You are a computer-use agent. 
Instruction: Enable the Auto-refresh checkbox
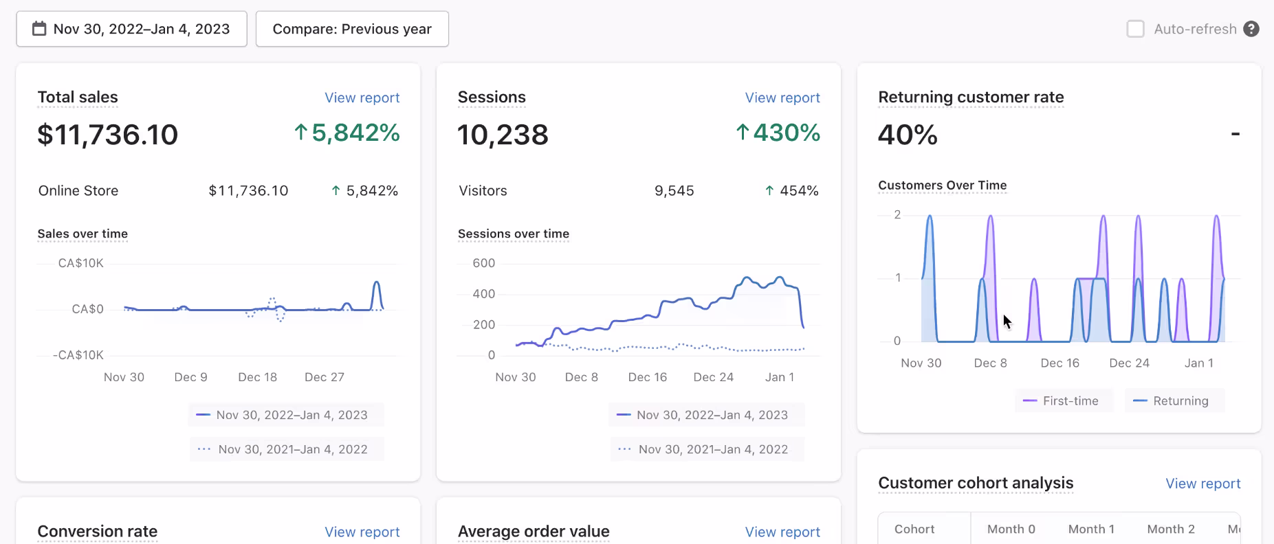click(1135, 29)
